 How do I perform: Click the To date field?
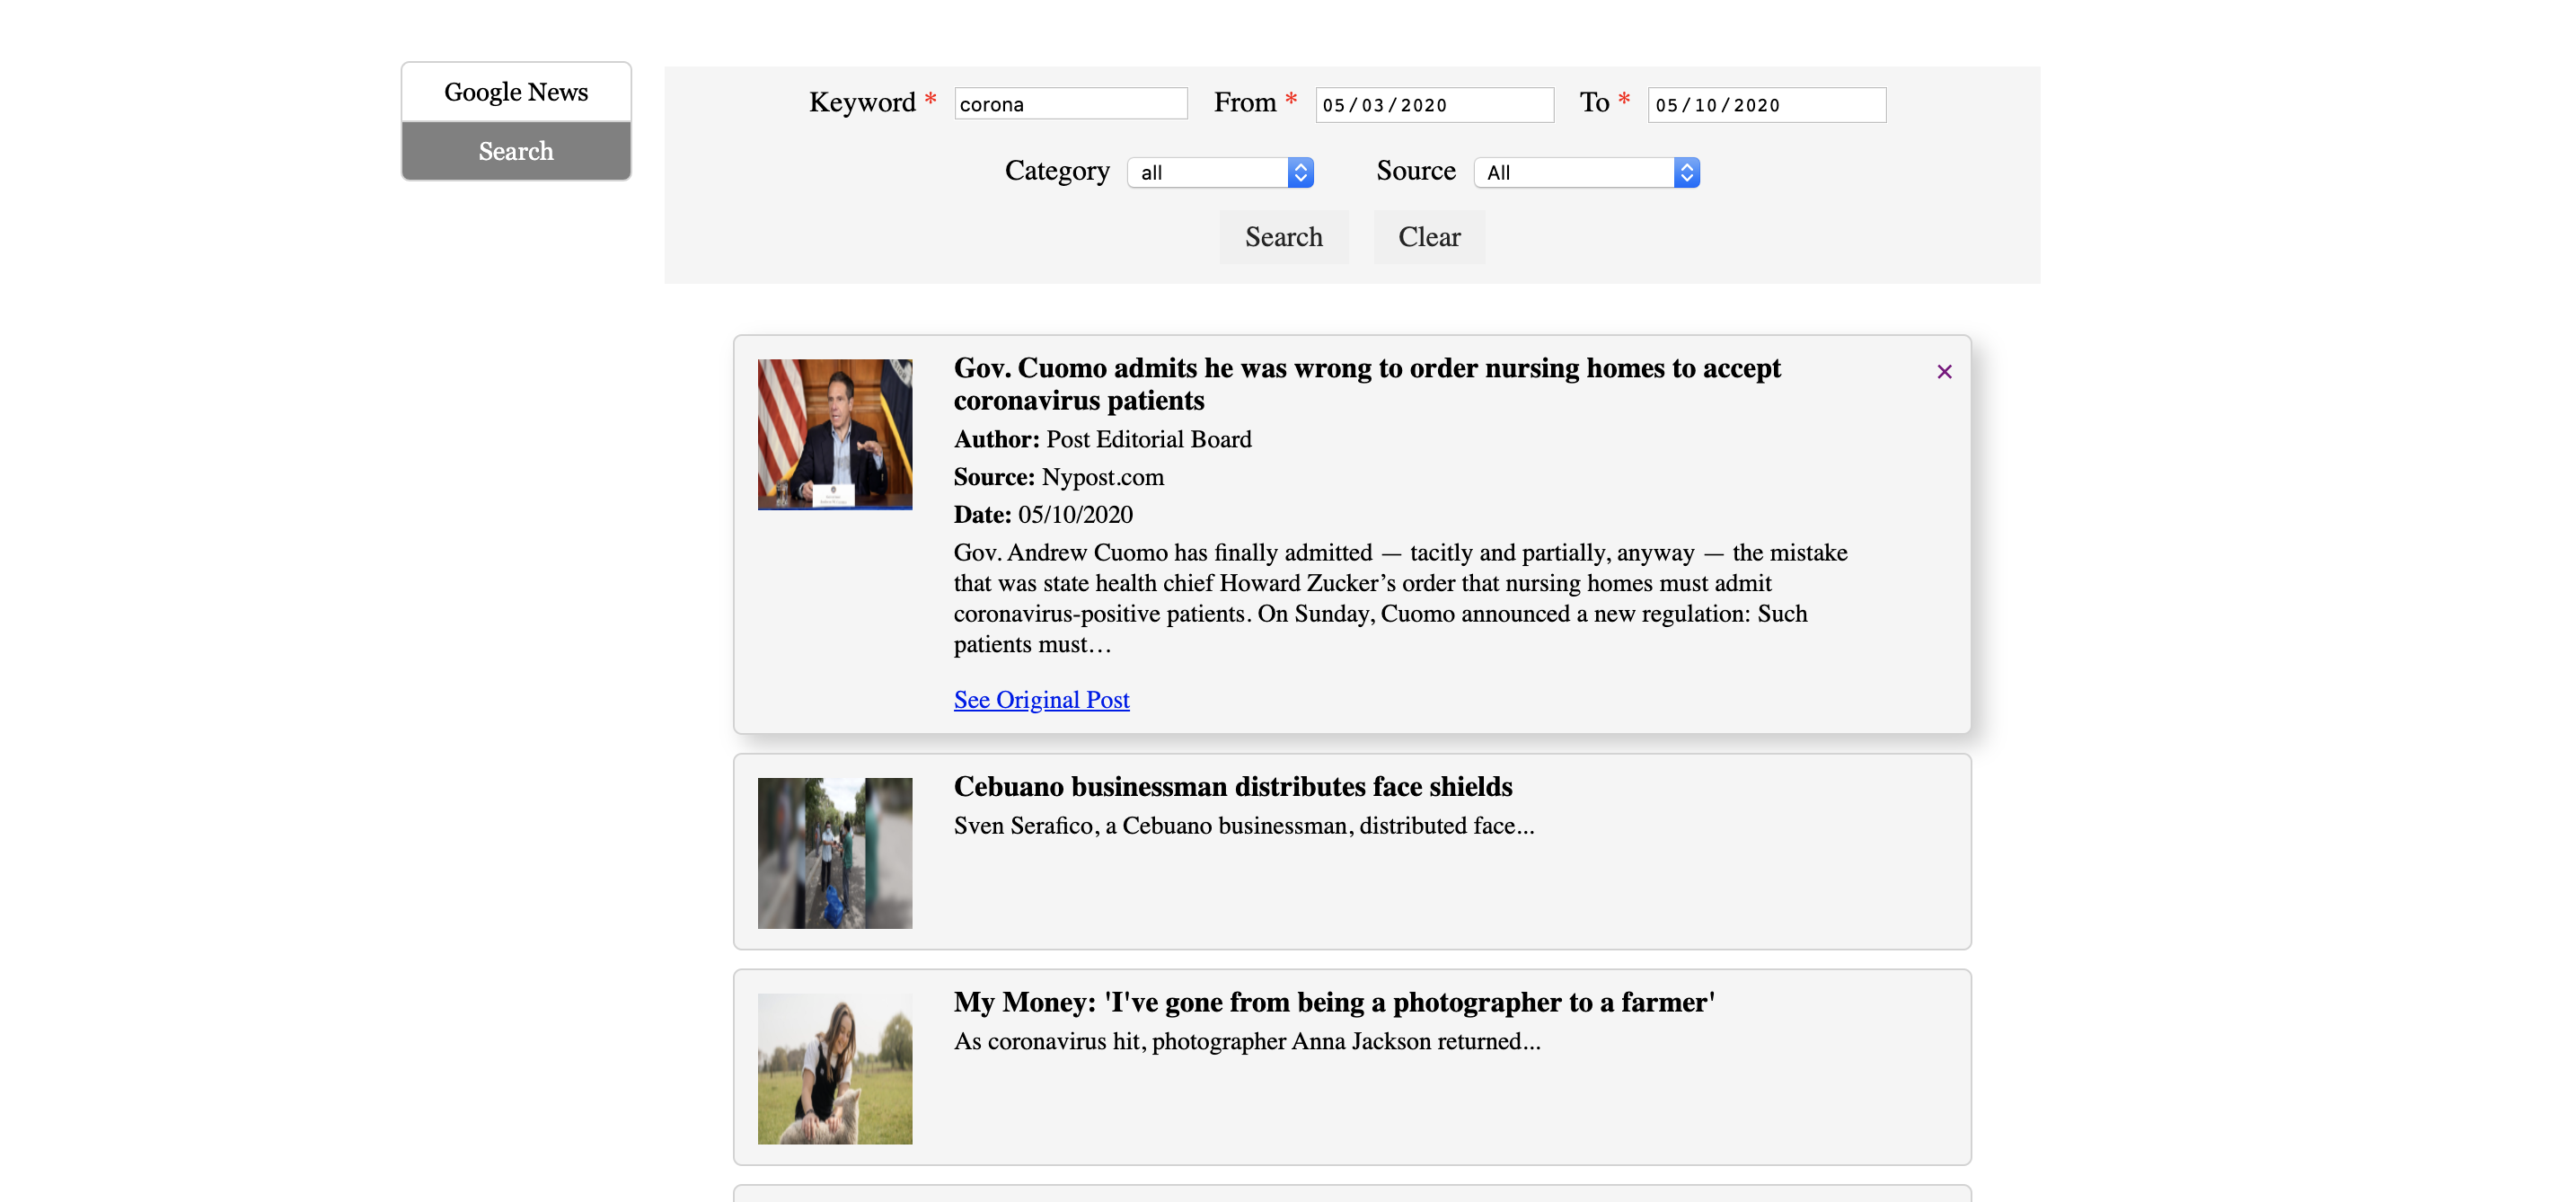(x=1765, y=104)
